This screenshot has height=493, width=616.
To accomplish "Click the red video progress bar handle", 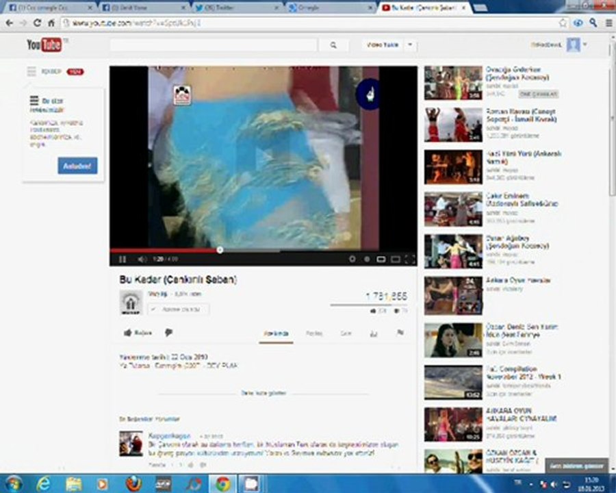I will pyautogui.click(x=220, y=250).
